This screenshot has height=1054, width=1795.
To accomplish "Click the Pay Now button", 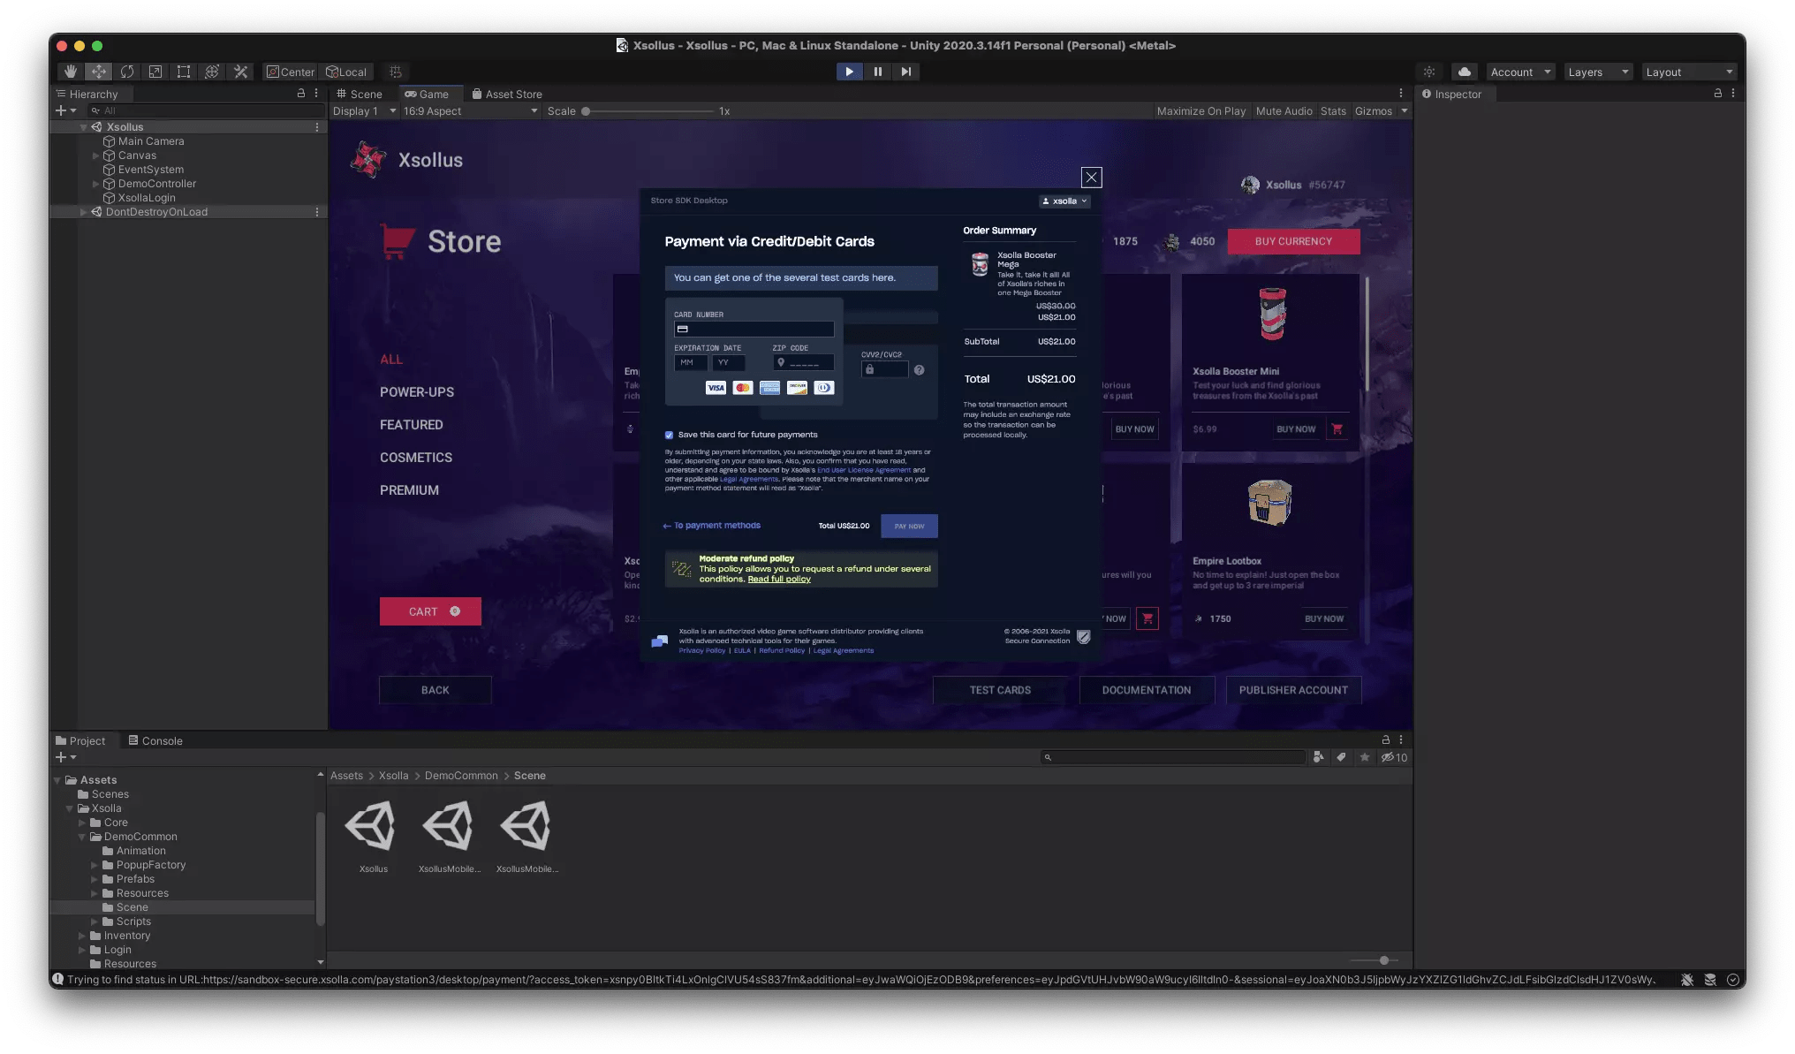I will tap(909, 526).
